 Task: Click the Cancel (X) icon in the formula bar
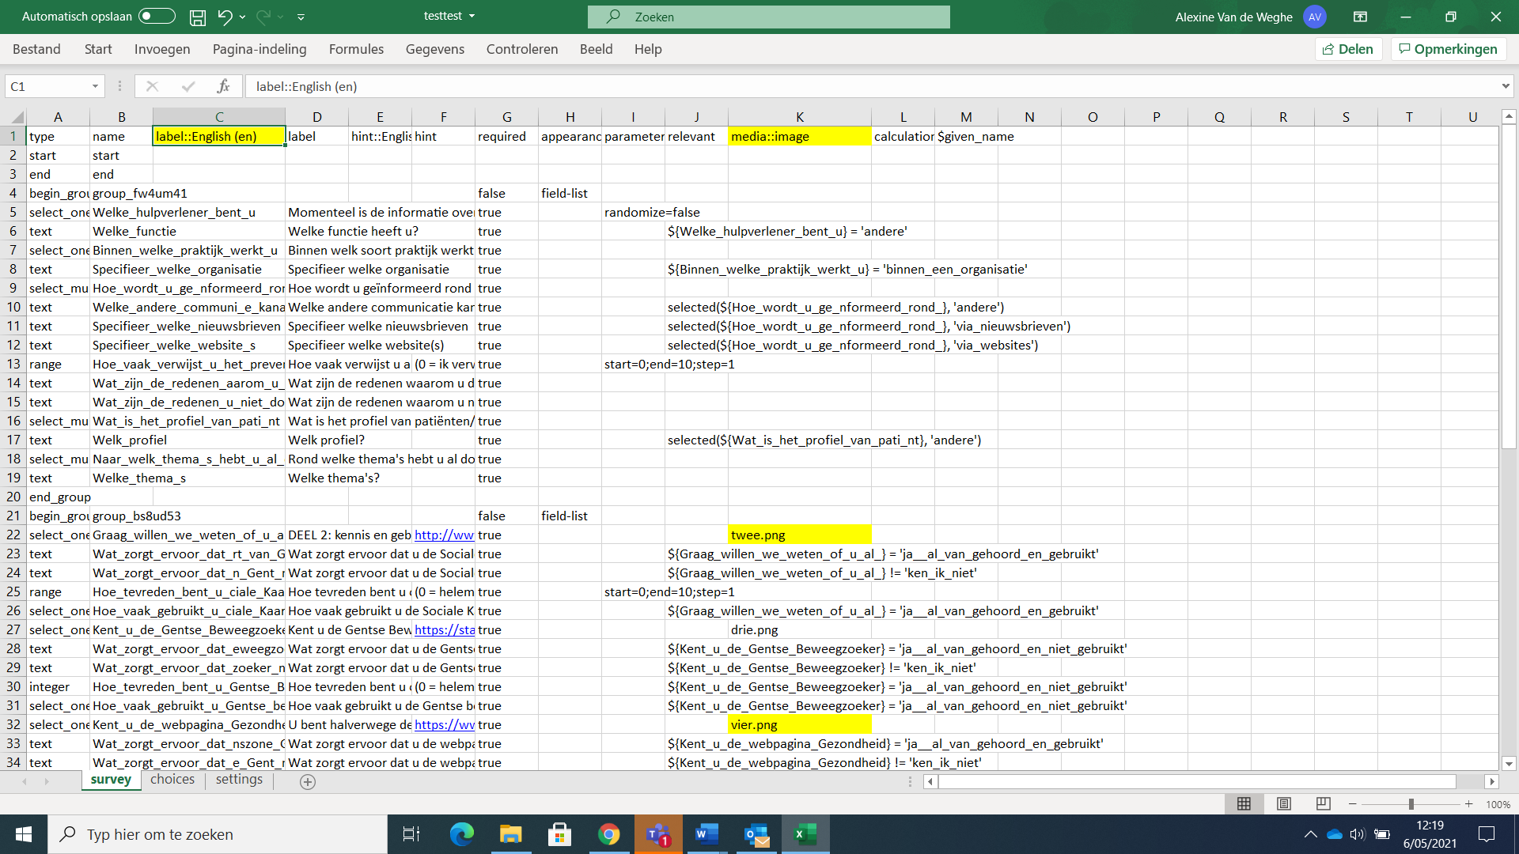pyautogui.click(x=152, y=86)
